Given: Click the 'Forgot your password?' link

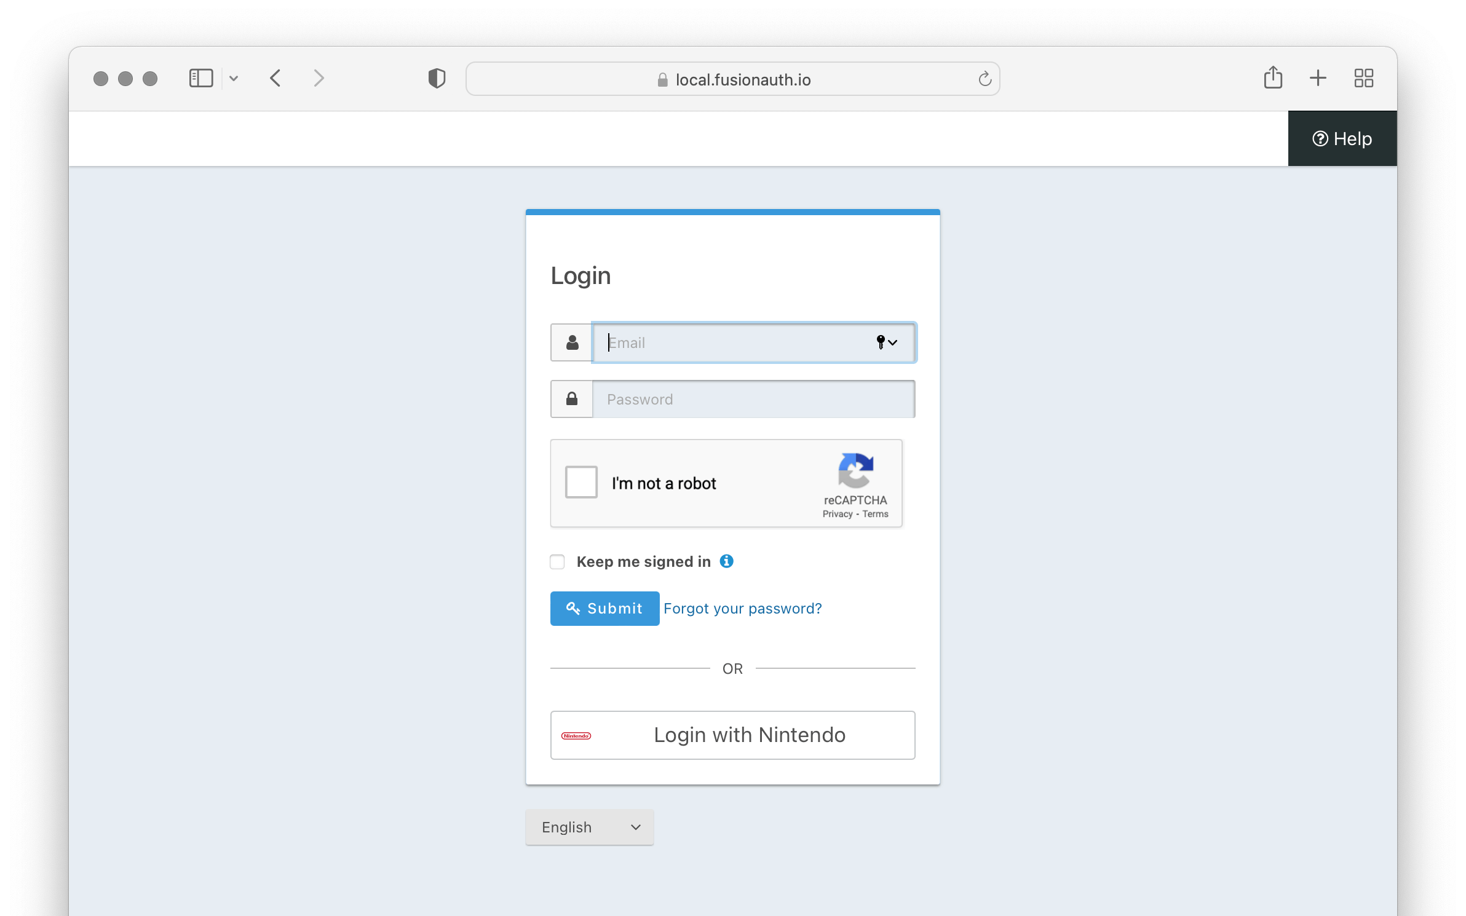Looking at the screenshot, I should [x=742, y=608].
